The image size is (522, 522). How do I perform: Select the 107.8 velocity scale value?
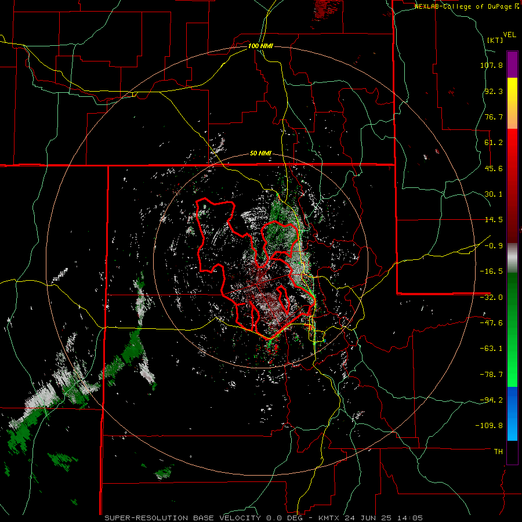[x=491, y=65]
